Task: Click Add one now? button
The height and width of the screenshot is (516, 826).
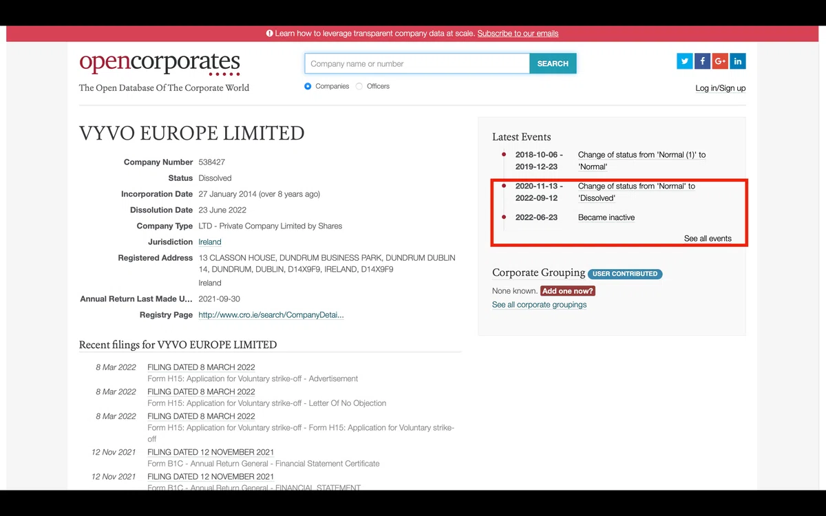Action: click(567, 291)
